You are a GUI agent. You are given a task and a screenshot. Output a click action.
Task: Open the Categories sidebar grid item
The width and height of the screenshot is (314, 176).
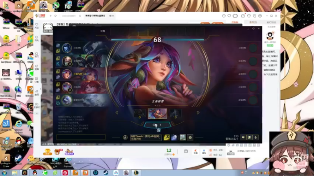click(x=37, y=80)
